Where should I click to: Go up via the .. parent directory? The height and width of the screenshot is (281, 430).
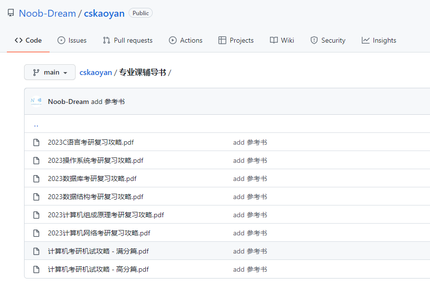click(x=36, y=125)
